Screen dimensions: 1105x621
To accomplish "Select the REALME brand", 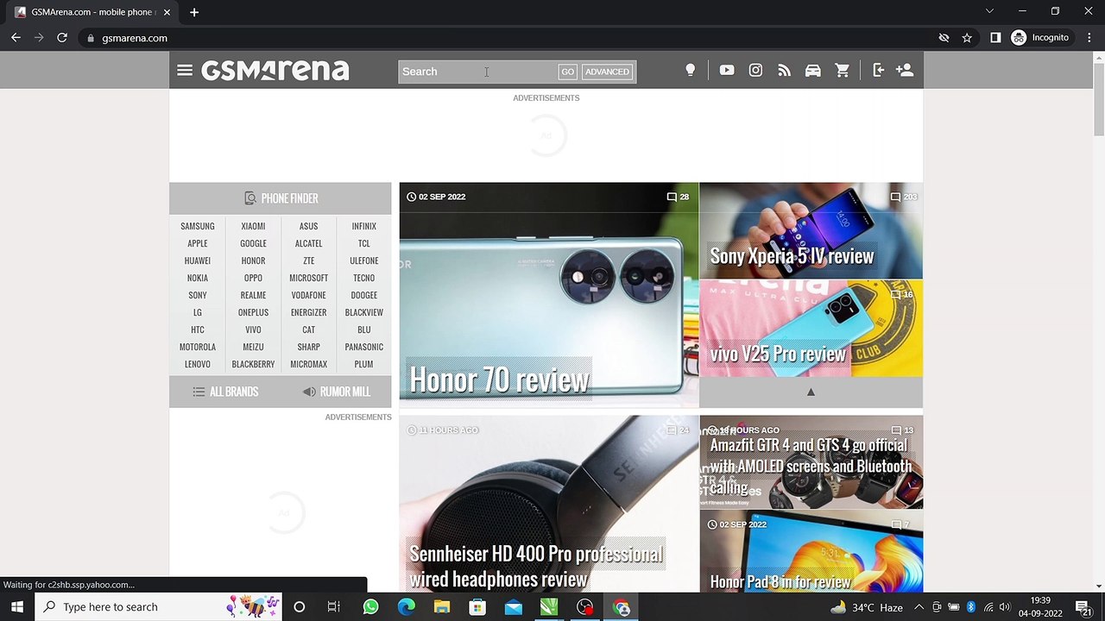I will [253, 295].
